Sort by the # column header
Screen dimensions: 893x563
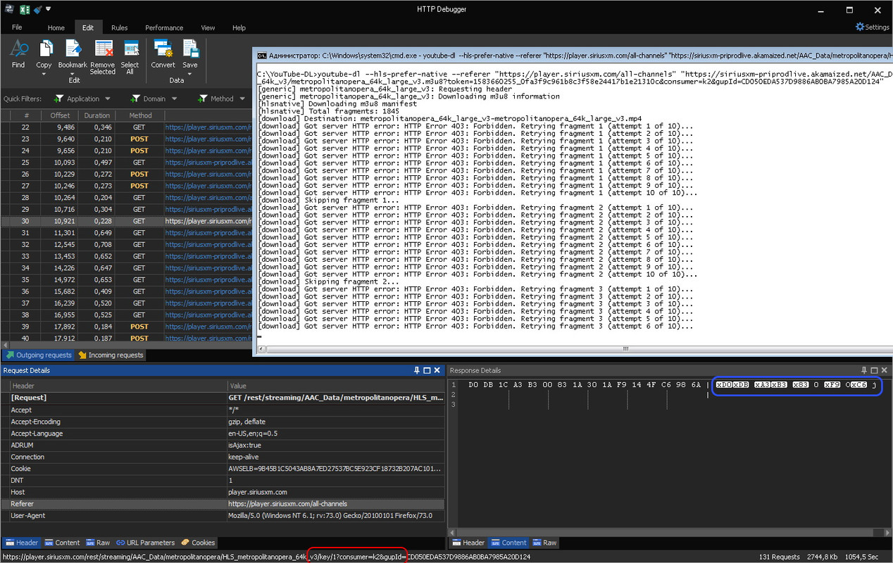pos(27,115)
